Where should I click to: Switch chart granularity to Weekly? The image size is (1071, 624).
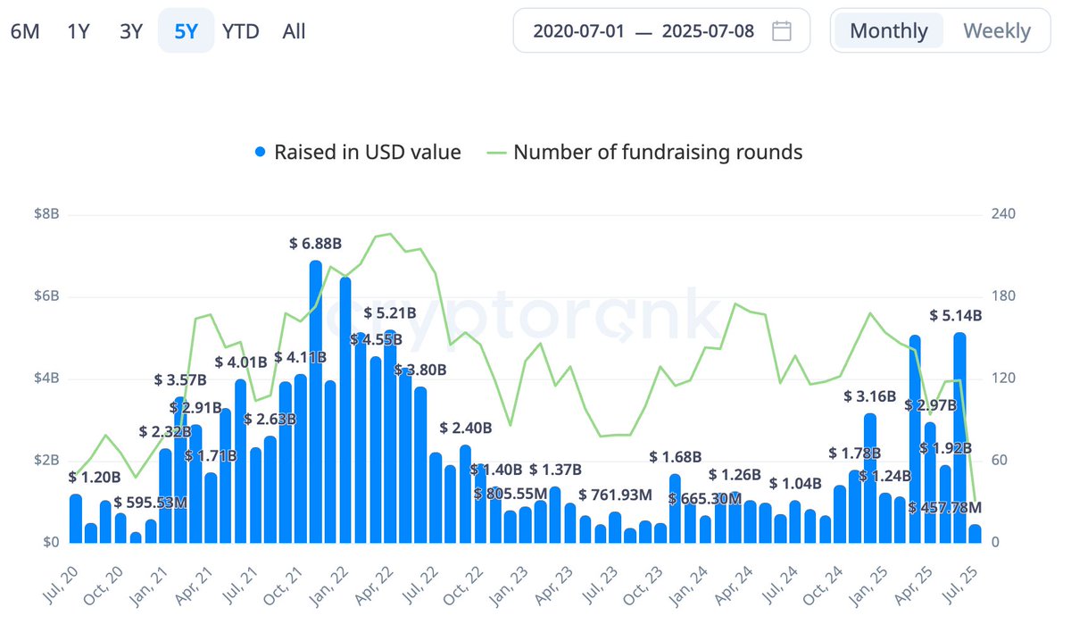tap(998, 30)
